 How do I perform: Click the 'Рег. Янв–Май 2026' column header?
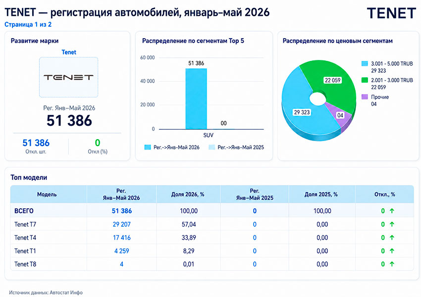[x=121, y=194]
